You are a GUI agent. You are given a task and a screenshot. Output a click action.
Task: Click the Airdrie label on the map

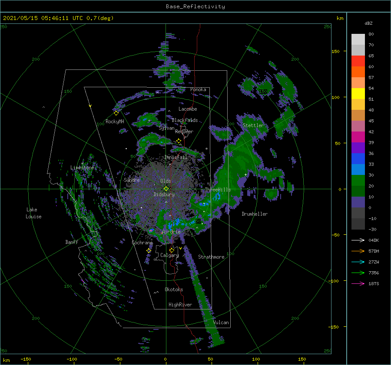[171, 232]
